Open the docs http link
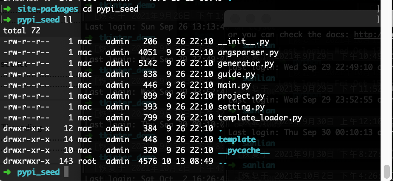The width and height of the screenshot is (393, 181). (x=367, y=34)
